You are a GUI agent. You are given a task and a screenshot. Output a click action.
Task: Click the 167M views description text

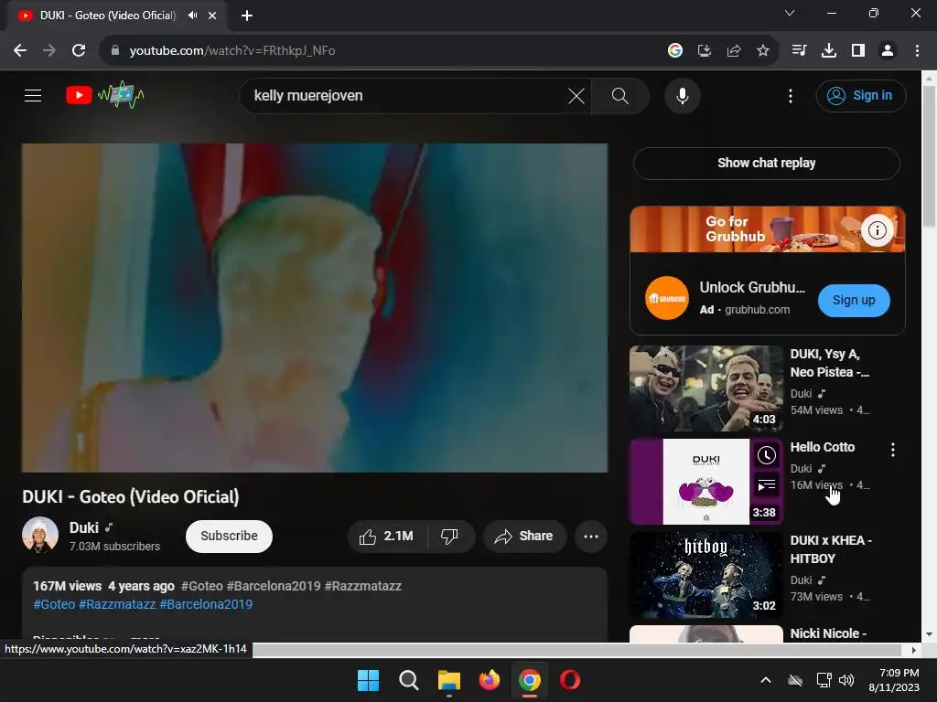pyautogui.click(x=67, y=586)
